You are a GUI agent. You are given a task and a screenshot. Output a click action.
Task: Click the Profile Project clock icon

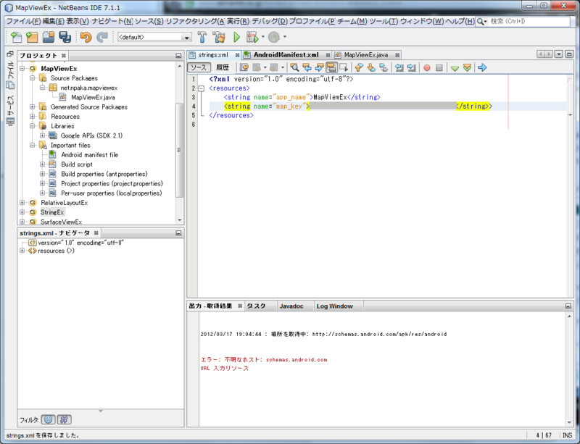274,37
